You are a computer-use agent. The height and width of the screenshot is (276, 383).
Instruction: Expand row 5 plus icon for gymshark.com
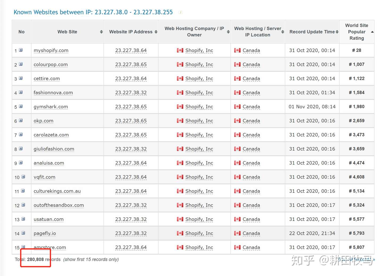pyautogui.click(x=21, y=106)
